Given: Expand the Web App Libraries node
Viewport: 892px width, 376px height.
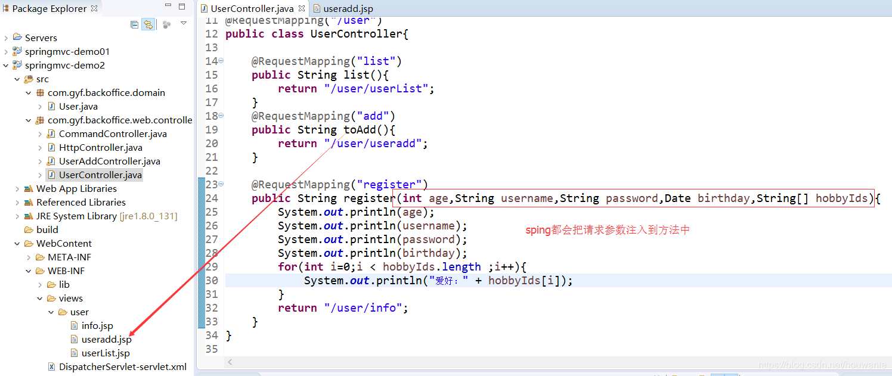Looking at the screenshot, I should 17,188.
